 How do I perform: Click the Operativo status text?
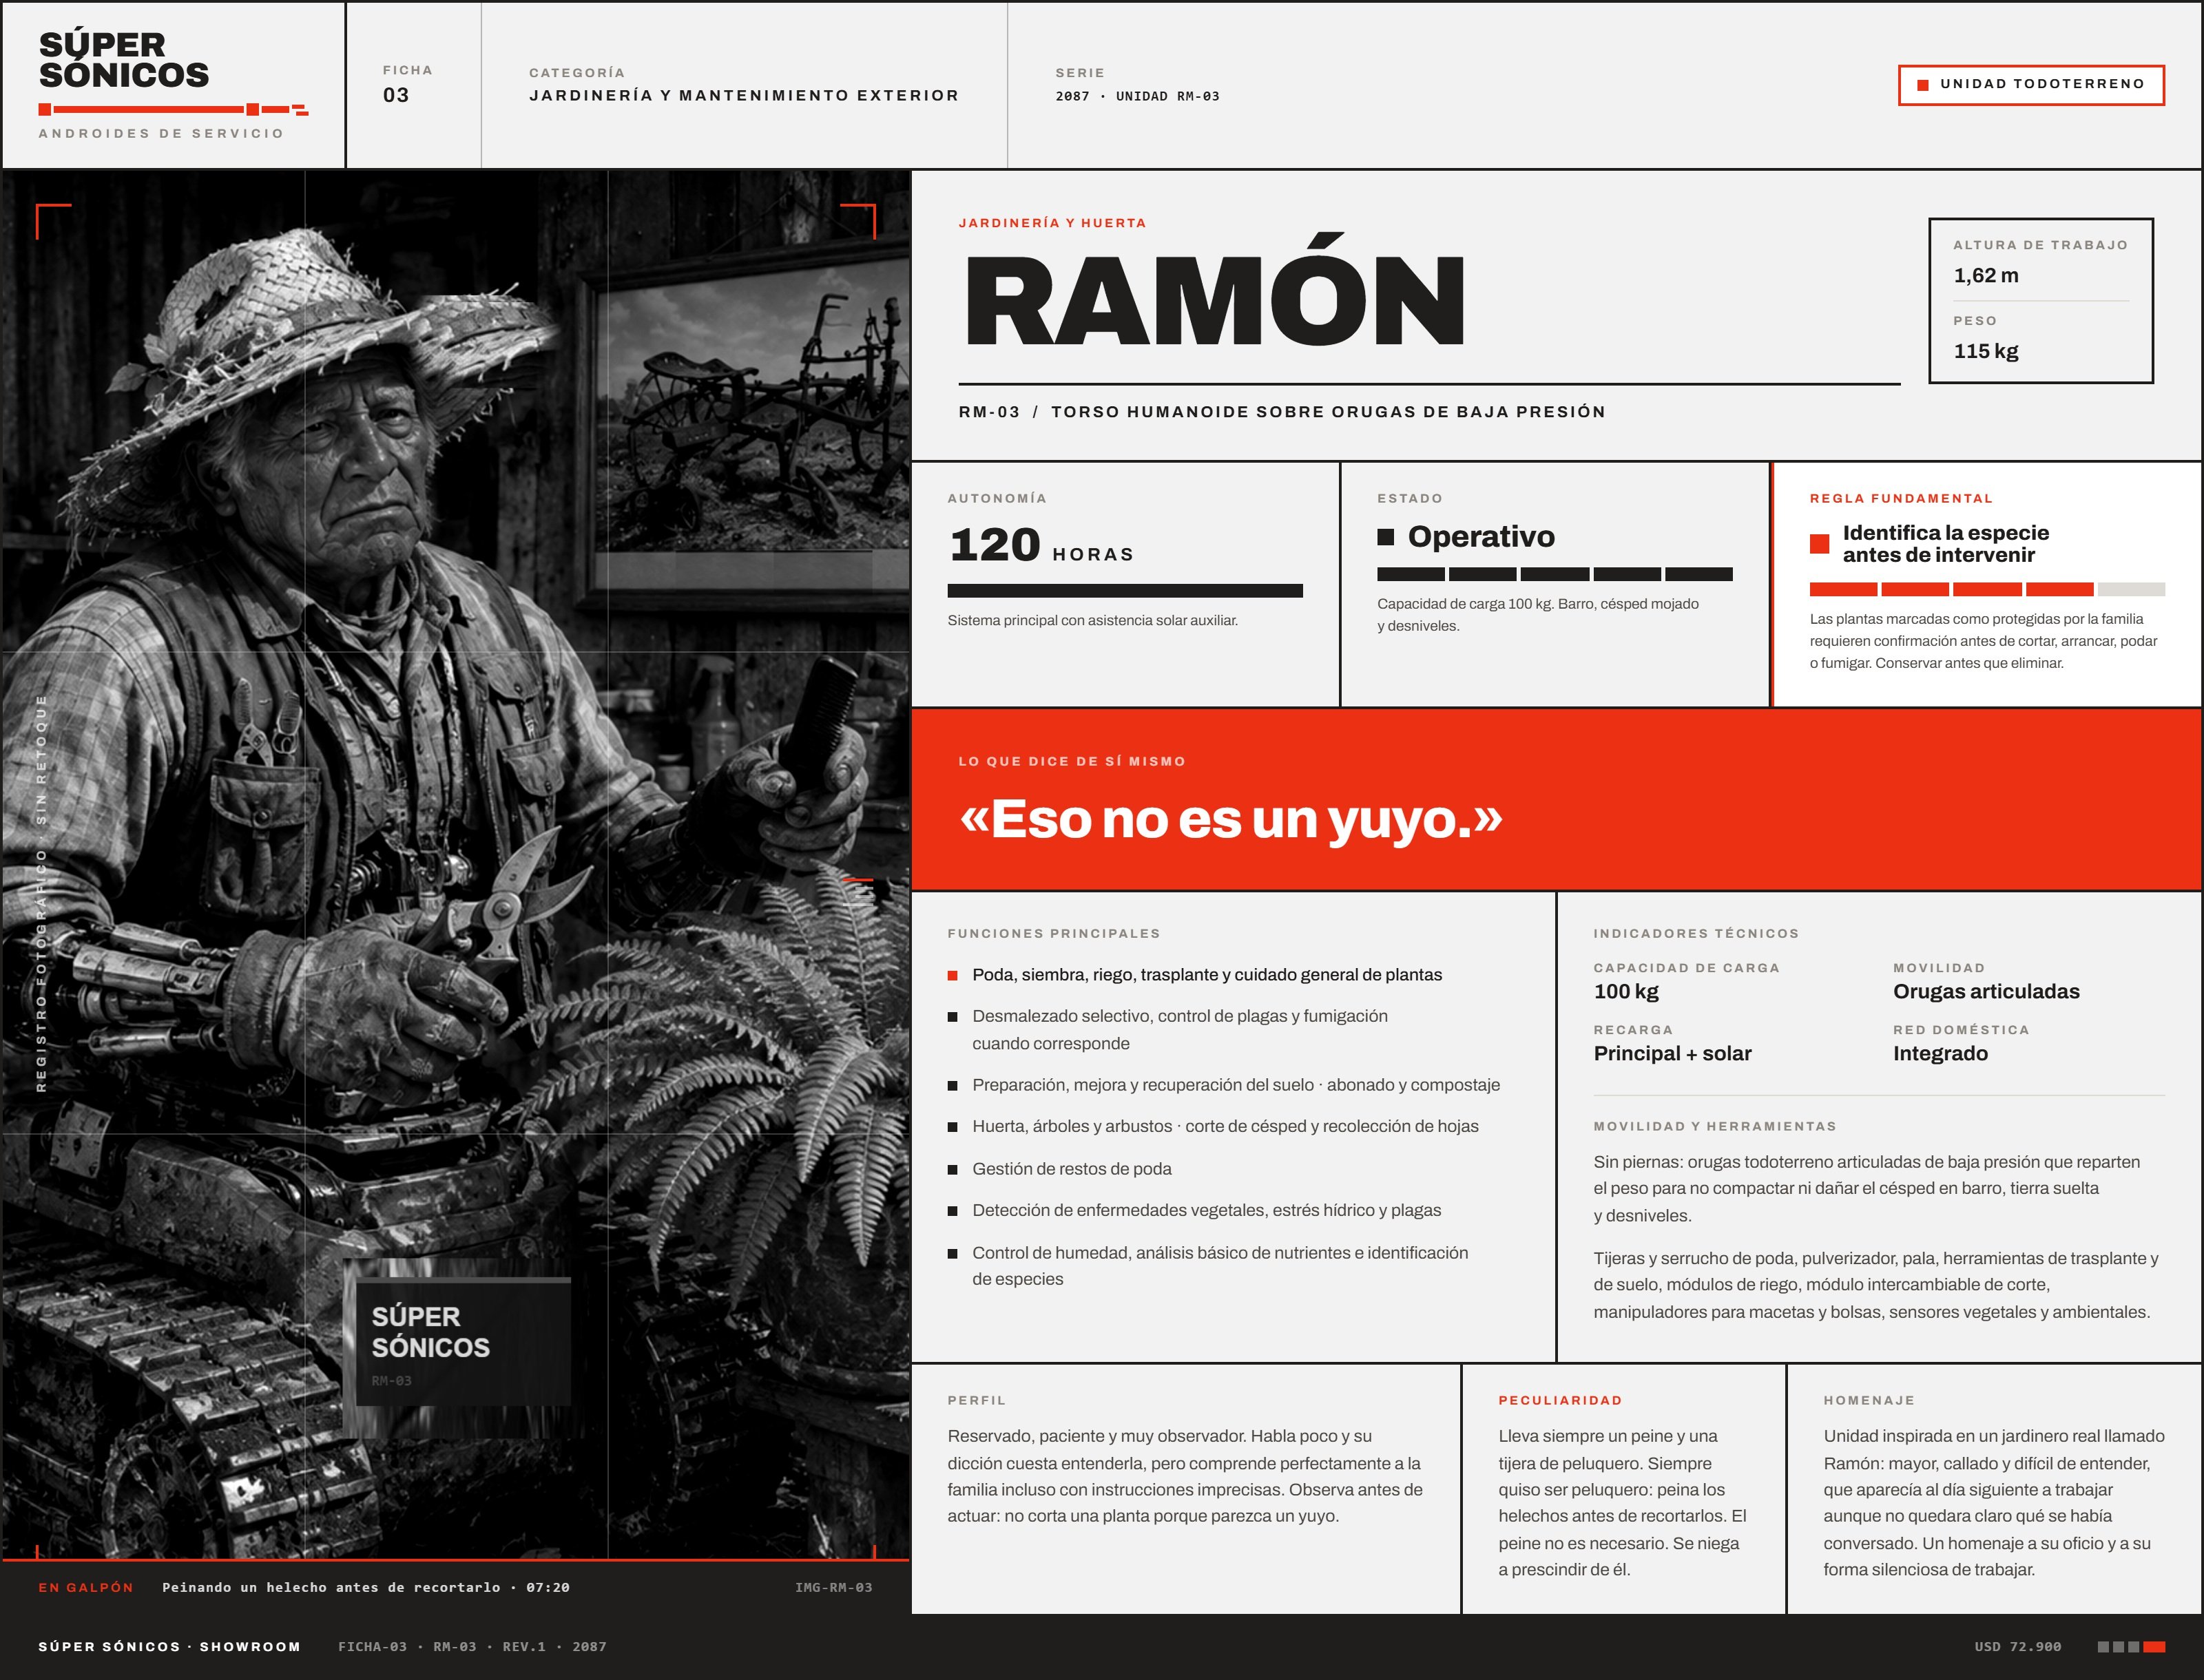[1481, 537]
